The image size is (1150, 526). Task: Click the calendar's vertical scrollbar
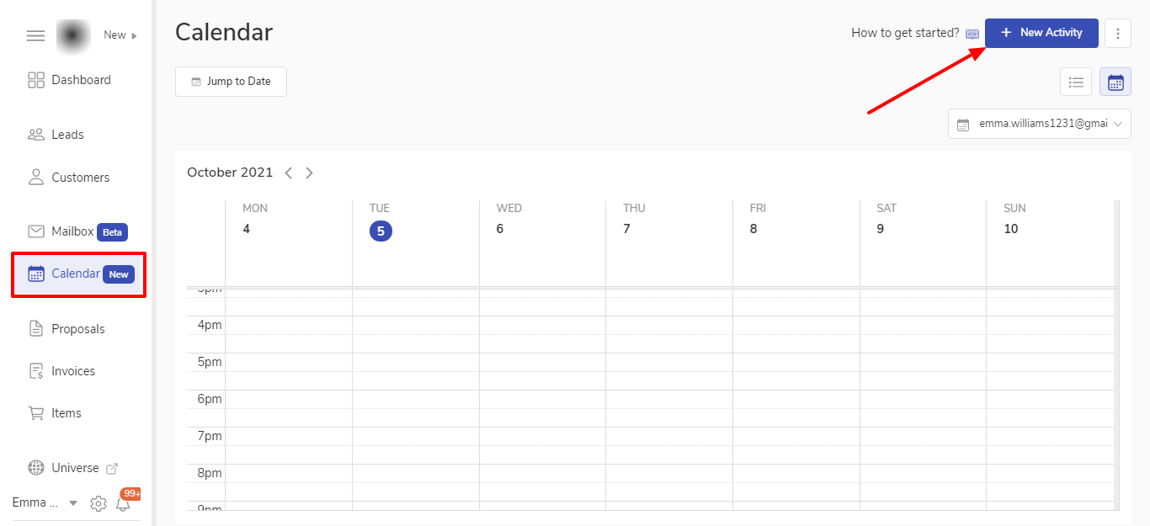click(1117, 353)
